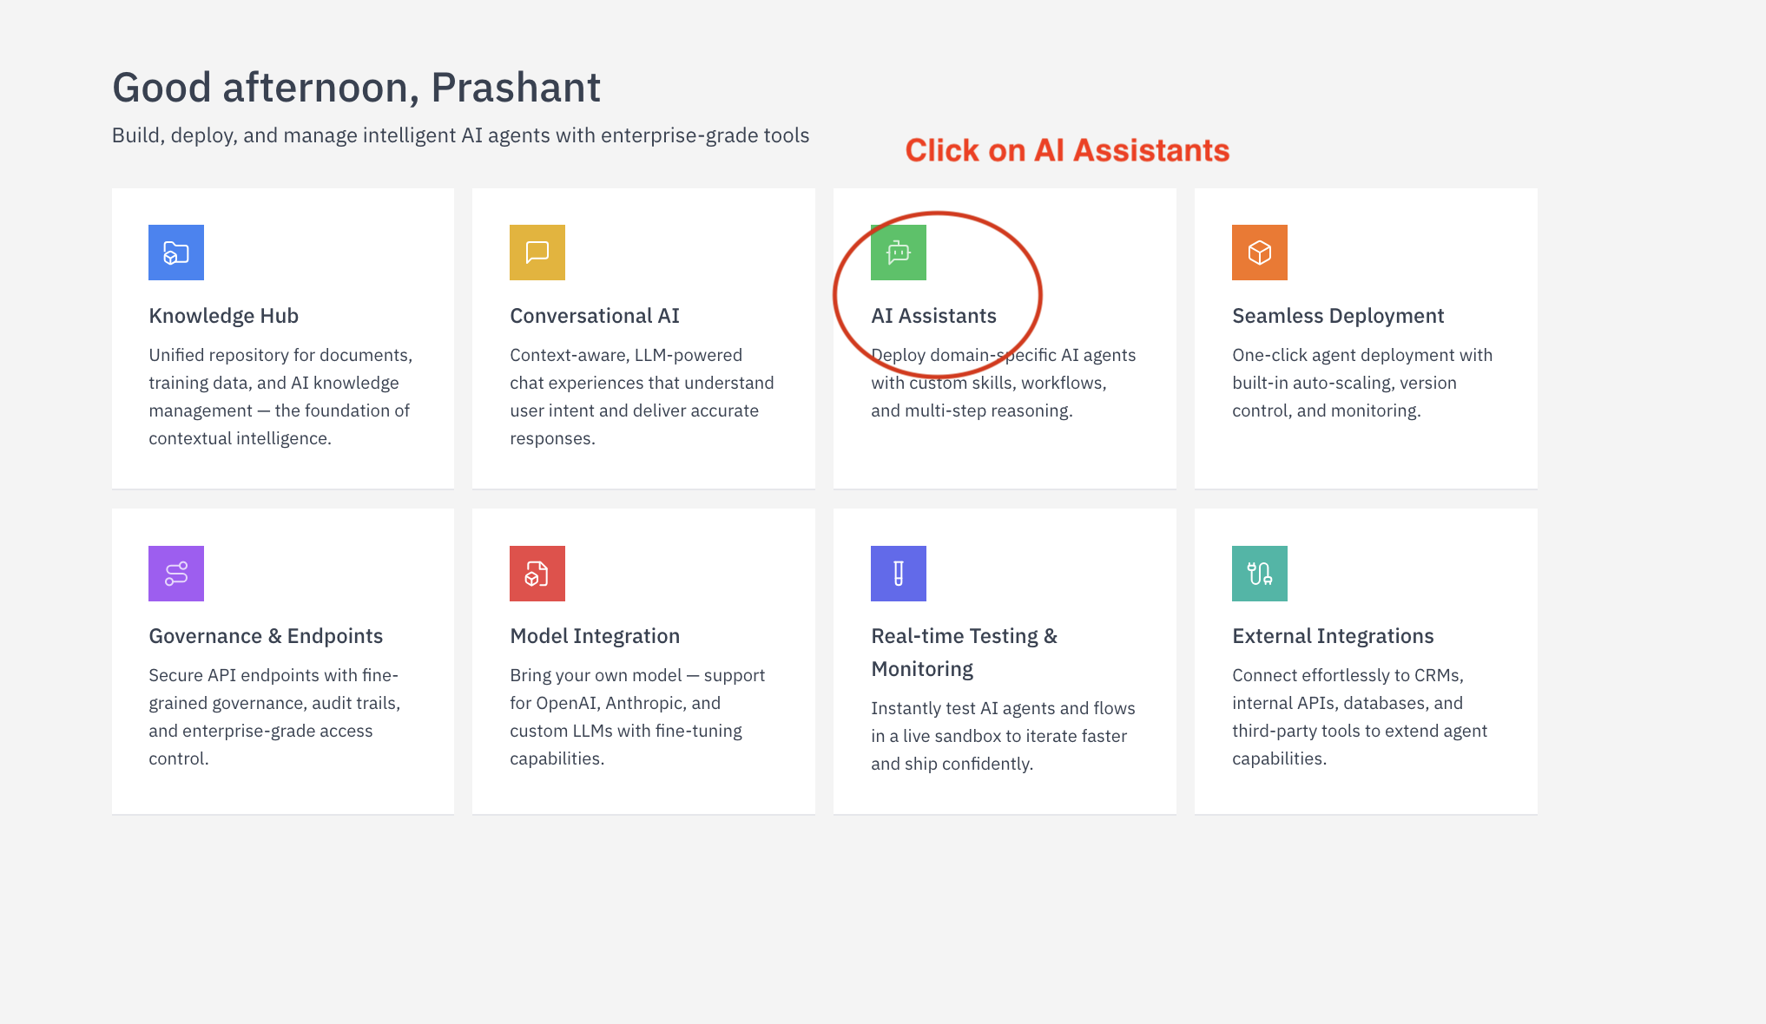Click the orange Seamless Deployment cube icon
Viewport: 1766px width, 1024px height.
(x=1260, y=253)
